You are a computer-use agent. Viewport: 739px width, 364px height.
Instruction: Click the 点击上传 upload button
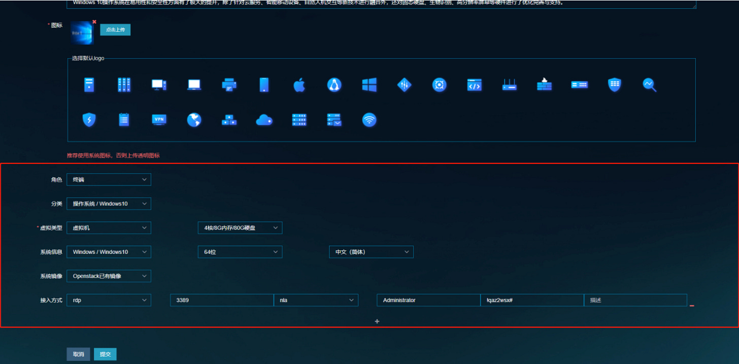115,30
